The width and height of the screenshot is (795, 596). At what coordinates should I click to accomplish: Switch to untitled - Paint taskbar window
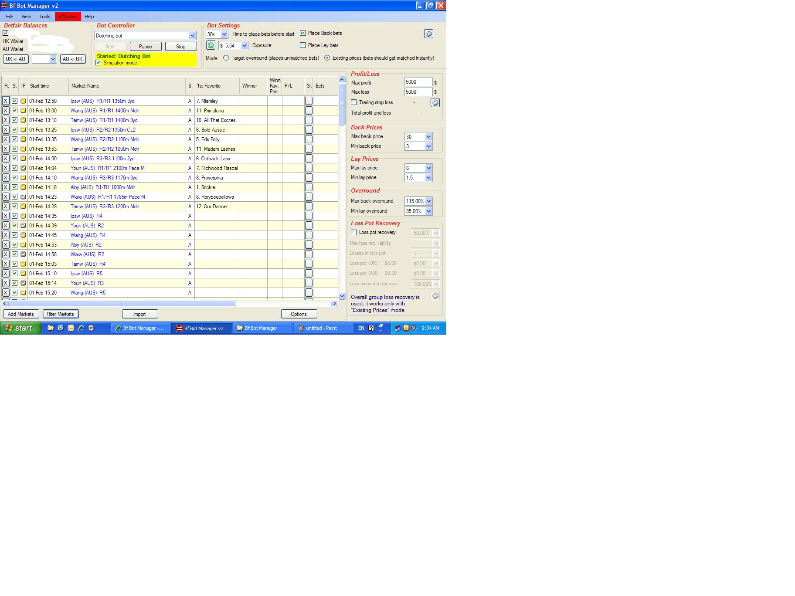pos(323,328)
